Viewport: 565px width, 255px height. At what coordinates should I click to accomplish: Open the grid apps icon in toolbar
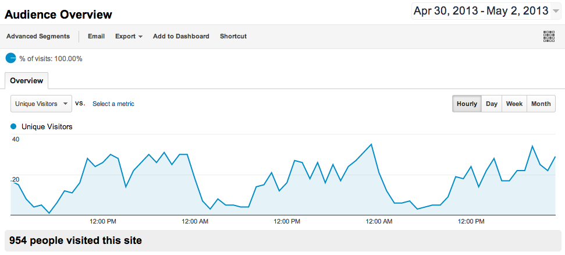(549, 37)
